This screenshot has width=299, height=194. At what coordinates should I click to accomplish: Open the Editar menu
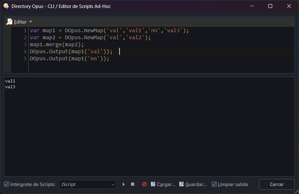click(20, 22)
